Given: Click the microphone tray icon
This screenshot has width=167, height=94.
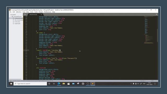Looking at the screenshot, I should (x=133, y=84).
